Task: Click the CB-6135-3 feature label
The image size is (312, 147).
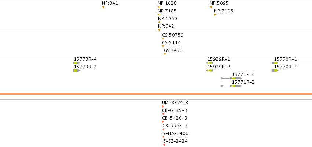Action: tap(175, 110)
